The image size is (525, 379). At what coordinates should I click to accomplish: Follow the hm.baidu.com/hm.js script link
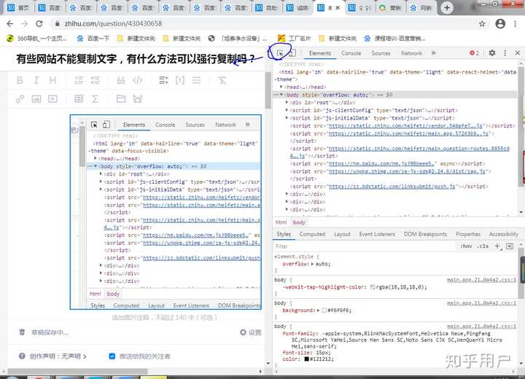(x=381, y=163)
